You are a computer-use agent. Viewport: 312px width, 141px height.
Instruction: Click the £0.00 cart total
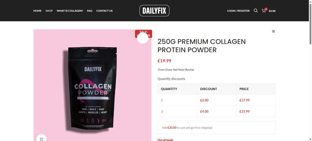point(272,11)
